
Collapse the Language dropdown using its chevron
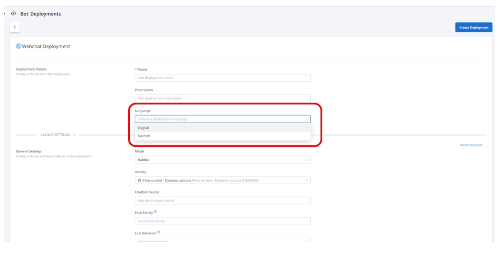pyautogui.click(x=306, y=119)
